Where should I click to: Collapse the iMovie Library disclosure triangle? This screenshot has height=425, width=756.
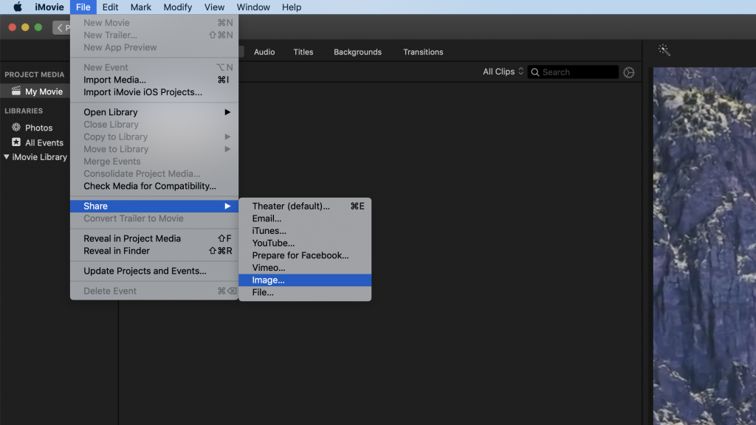click(x=7, y=157)
